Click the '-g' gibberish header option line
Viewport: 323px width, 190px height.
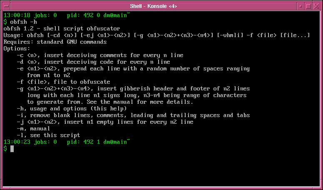(x=133, y=88)
